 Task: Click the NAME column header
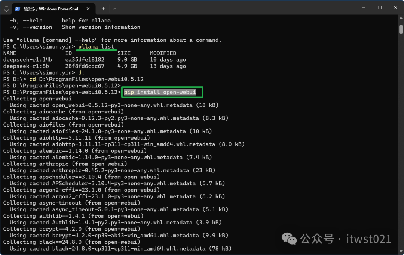point(10,53)
